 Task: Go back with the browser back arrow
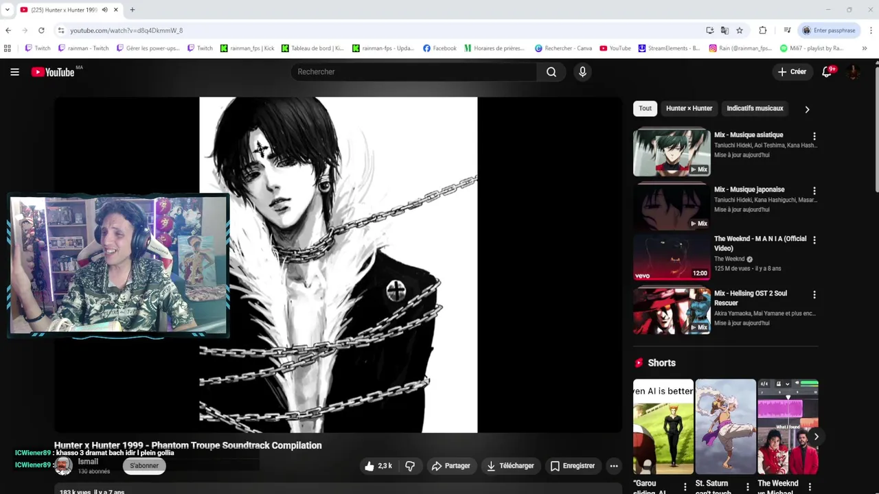click(x=8, y=30)
